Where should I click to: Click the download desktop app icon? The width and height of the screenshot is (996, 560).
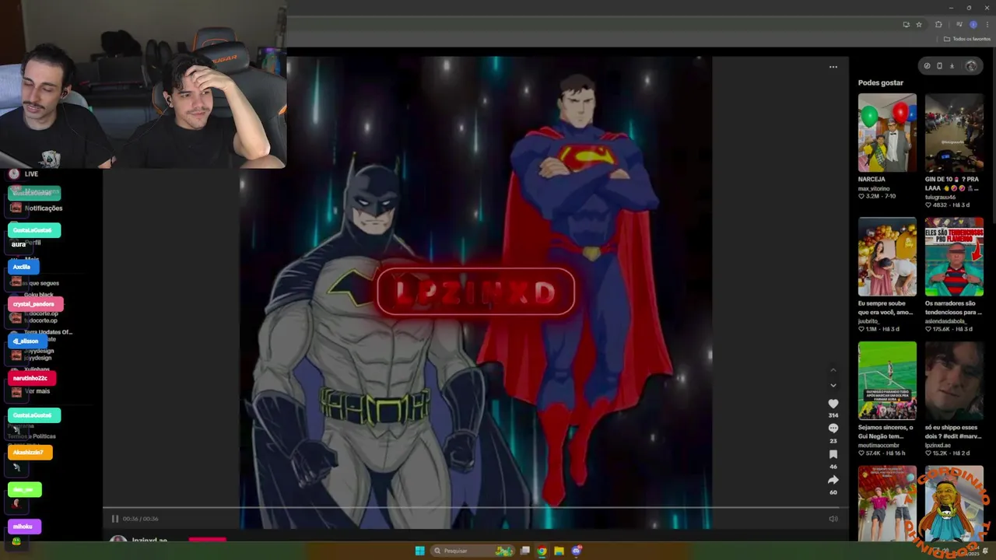point(952,66)
